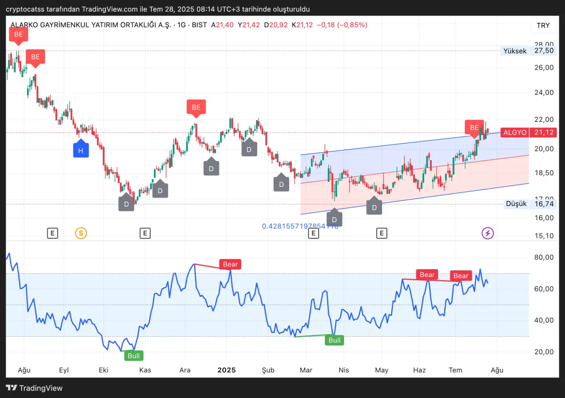Click the purple lightning bolt event icon
This screenshot has height=398, width=565.
pos(487,233)
